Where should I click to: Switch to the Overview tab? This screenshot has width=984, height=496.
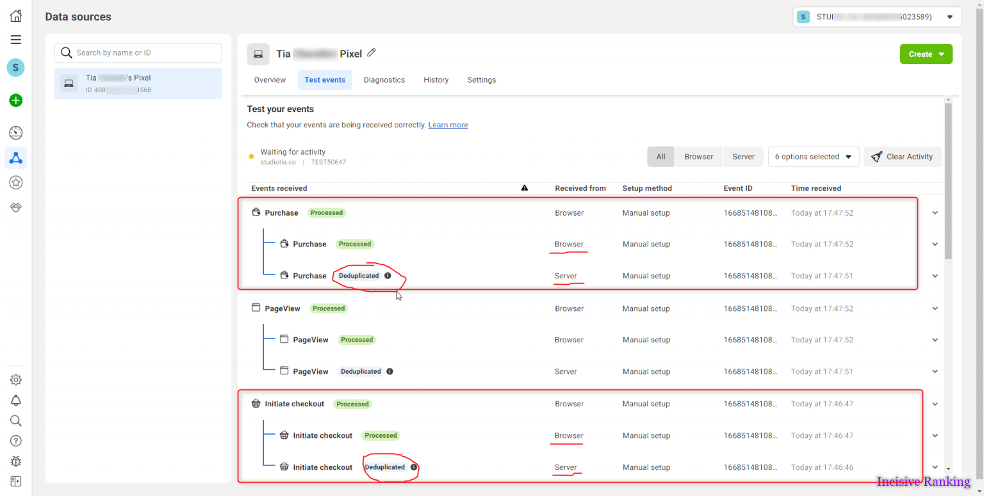[x=270, y=80]
